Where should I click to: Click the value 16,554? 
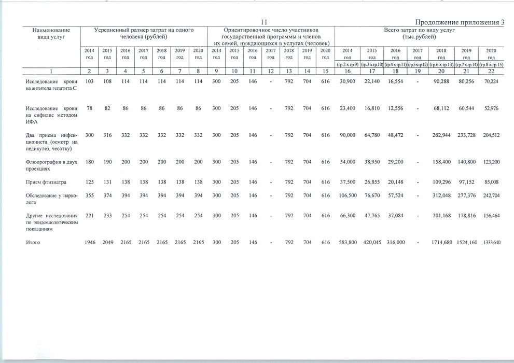pos(396,81)
